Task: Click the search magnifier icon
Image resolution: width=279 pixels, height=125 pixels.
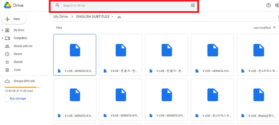Action: click(57, 5)
